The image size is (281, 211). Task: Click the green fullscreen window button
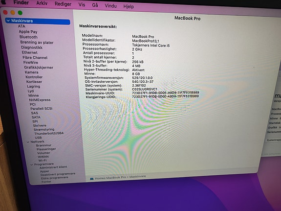(20, 13)
